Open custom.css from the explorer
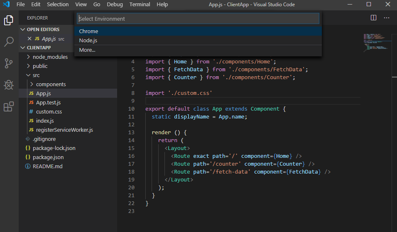 click(68, 111)
